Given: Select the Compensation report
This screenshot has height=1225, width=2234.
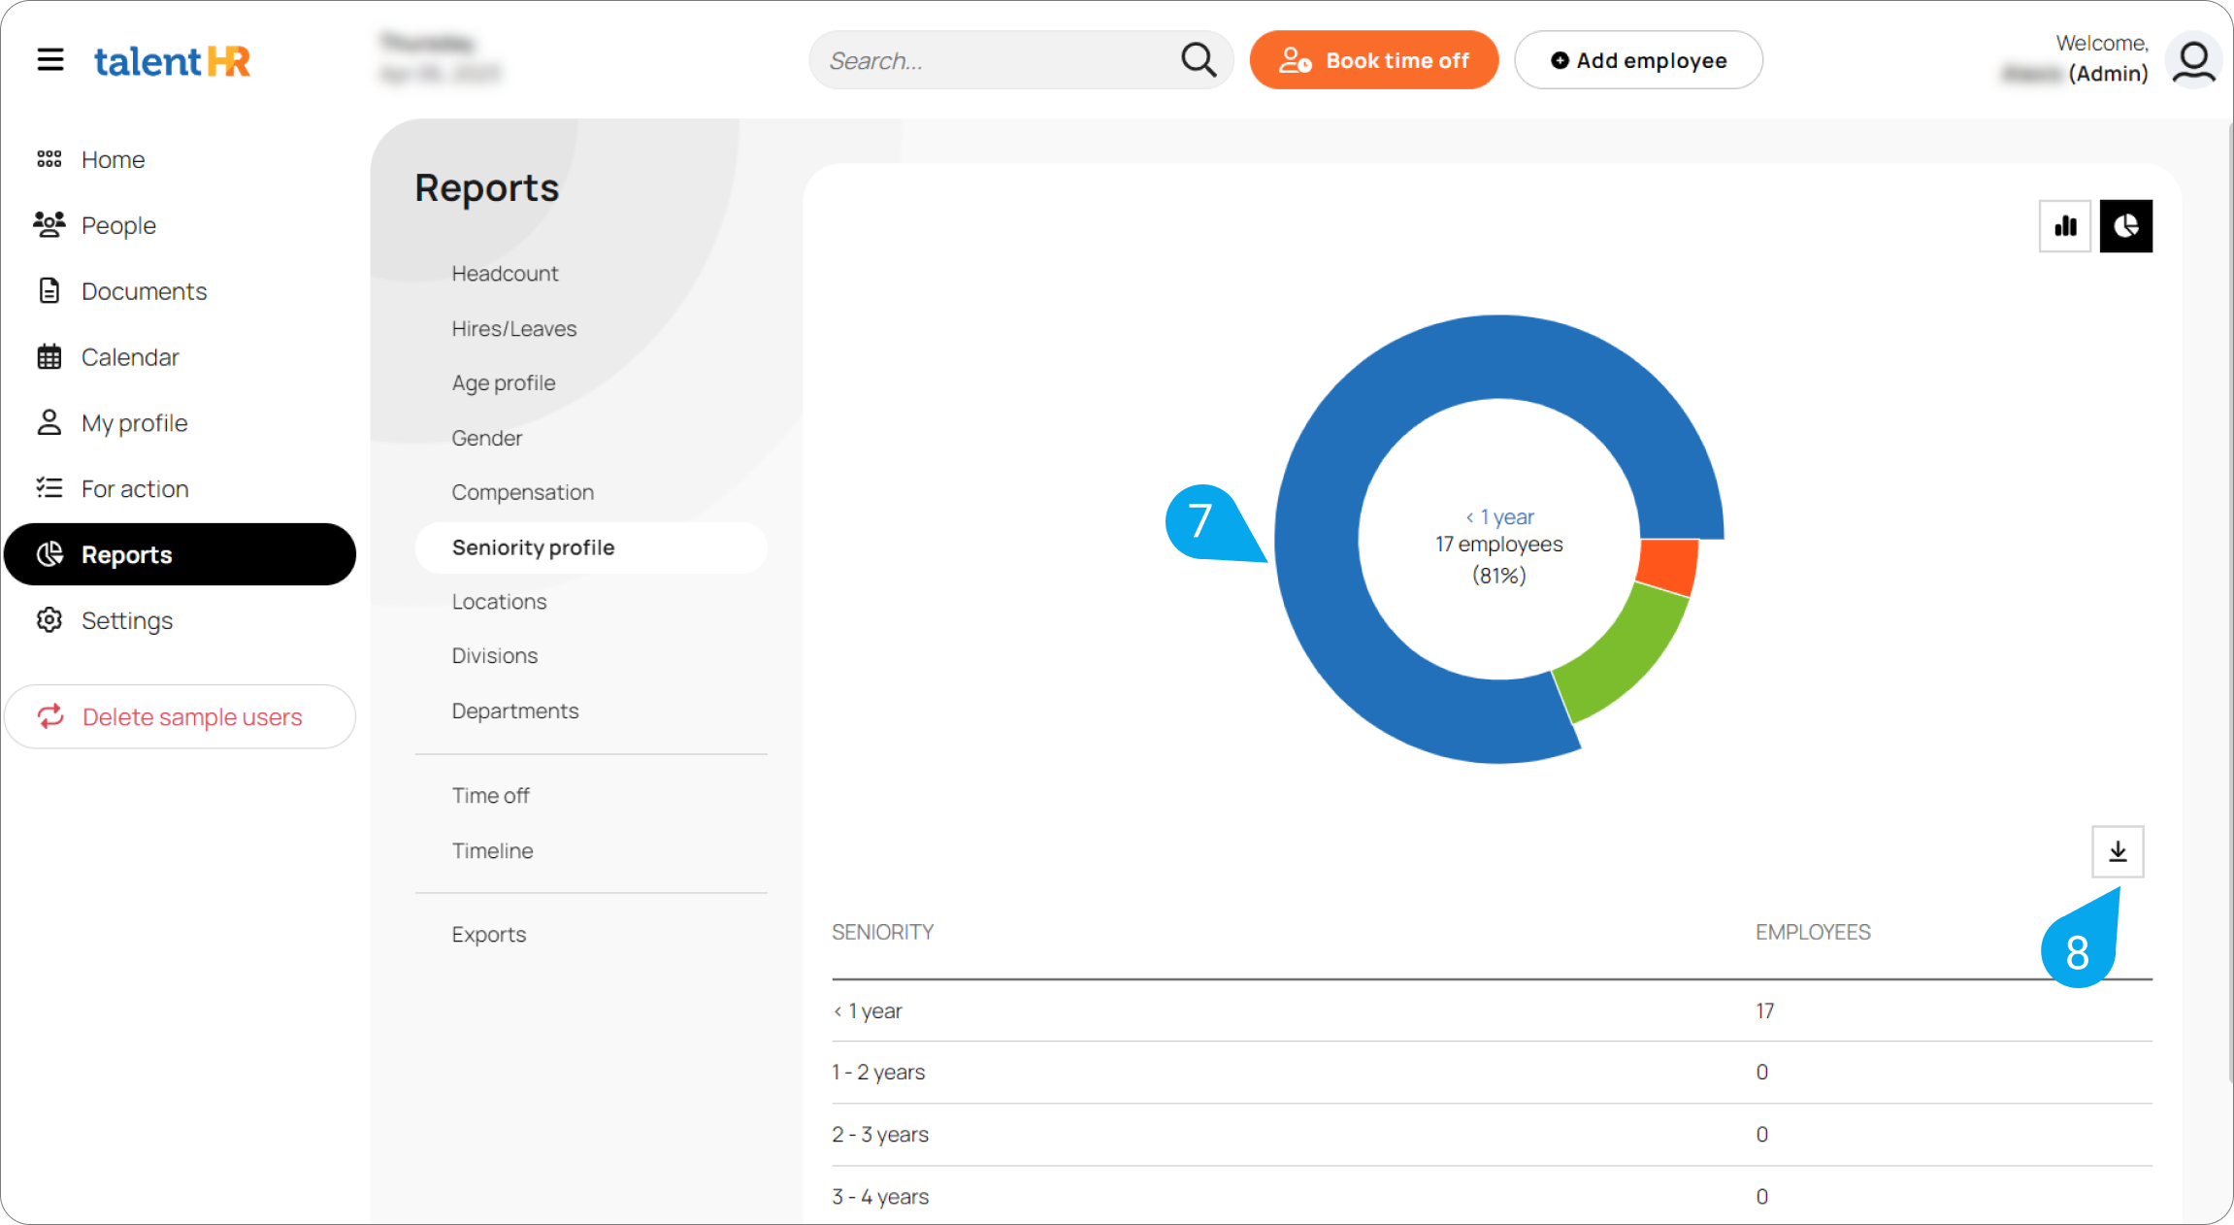Looking at the screenshot, I should (x=522, y=492).
